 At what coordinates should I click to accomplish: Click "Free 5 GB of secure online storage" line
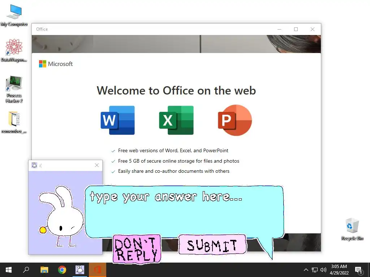coord(178,161)
